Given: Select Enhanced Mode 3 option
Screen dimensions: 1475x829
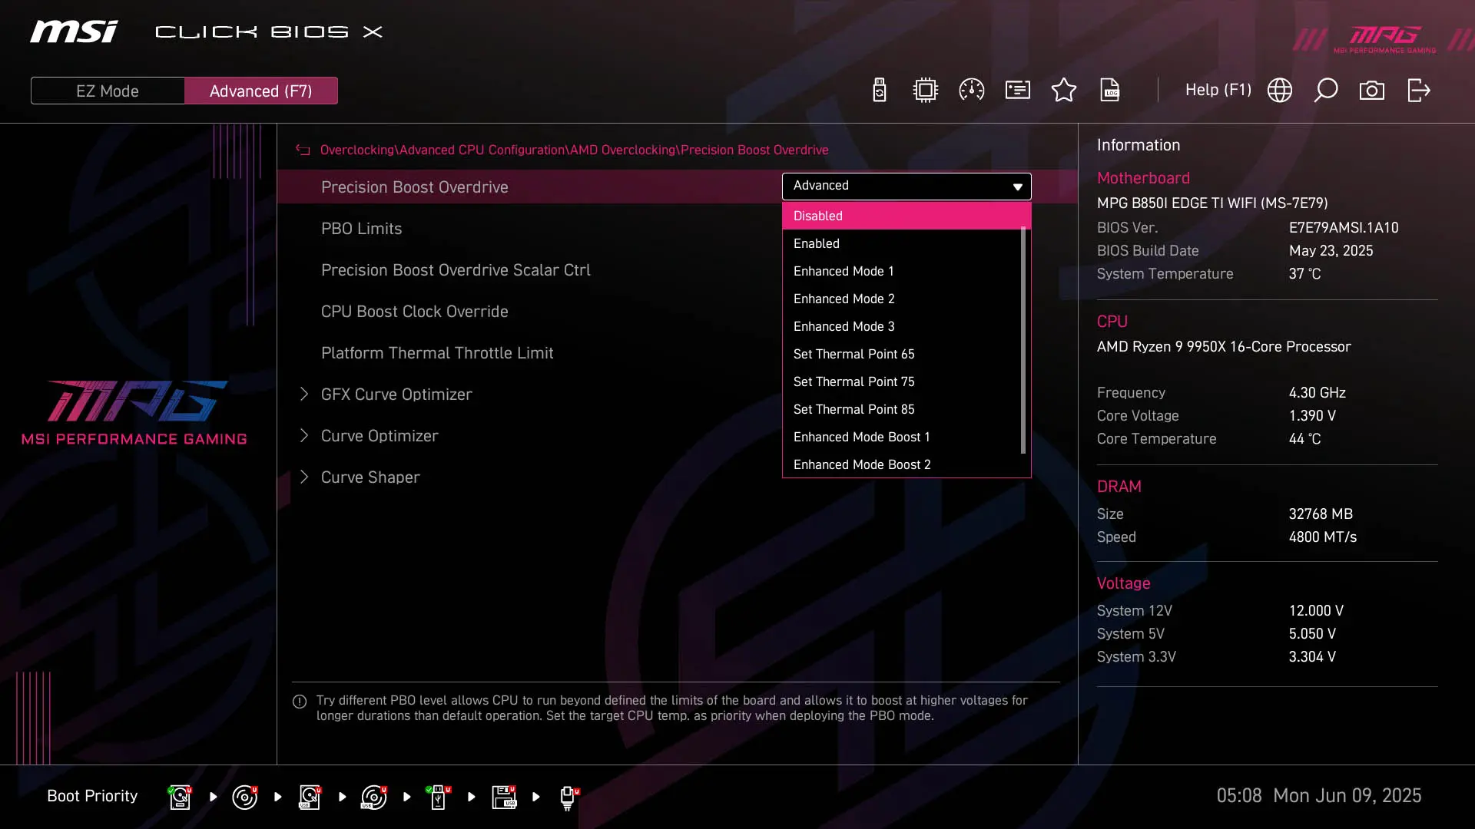Looking at the screenshot, I should tap(902, 326).
